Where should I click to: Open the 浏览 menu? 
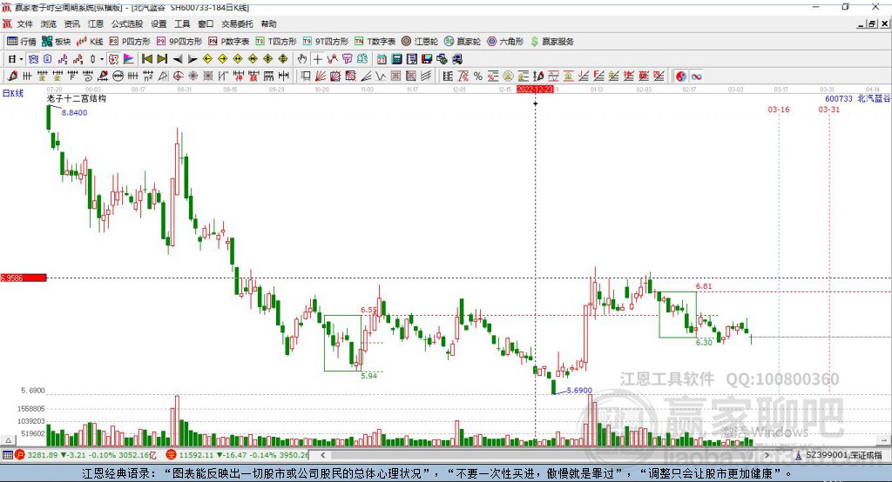point(49,23)
